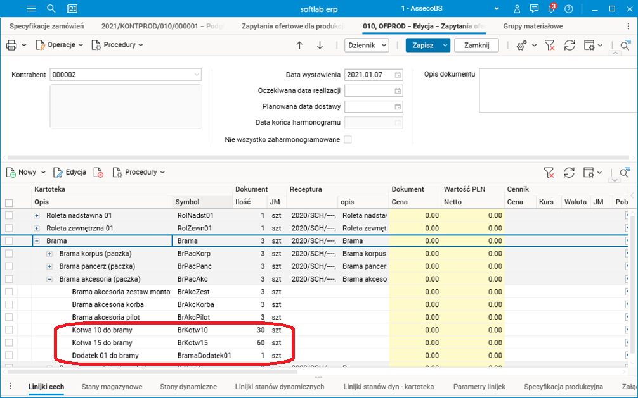Check the Dodatek 01 do bramy checkbox

[9, 356]
